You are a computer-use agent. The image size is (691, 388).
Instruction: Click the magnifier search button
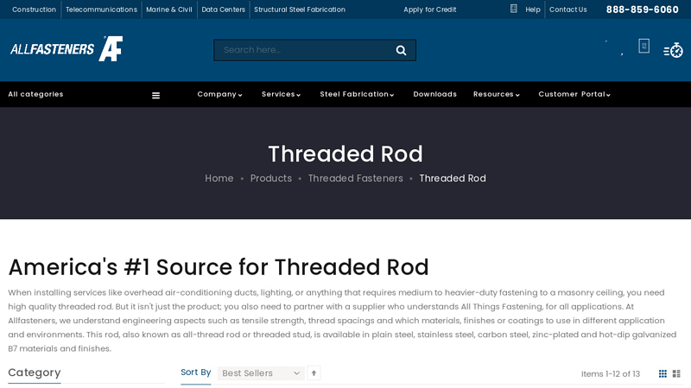pyautogui.click(x=401, y=51)
